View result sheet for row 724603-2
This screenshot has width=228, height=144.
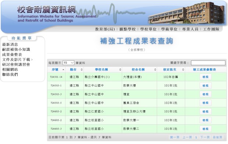(x=206, y=111)
